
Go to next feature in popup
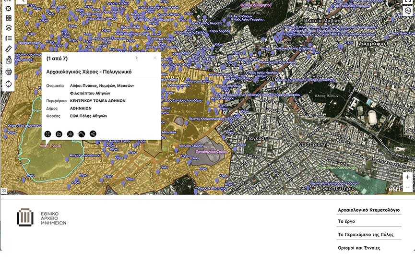point(137,58)
